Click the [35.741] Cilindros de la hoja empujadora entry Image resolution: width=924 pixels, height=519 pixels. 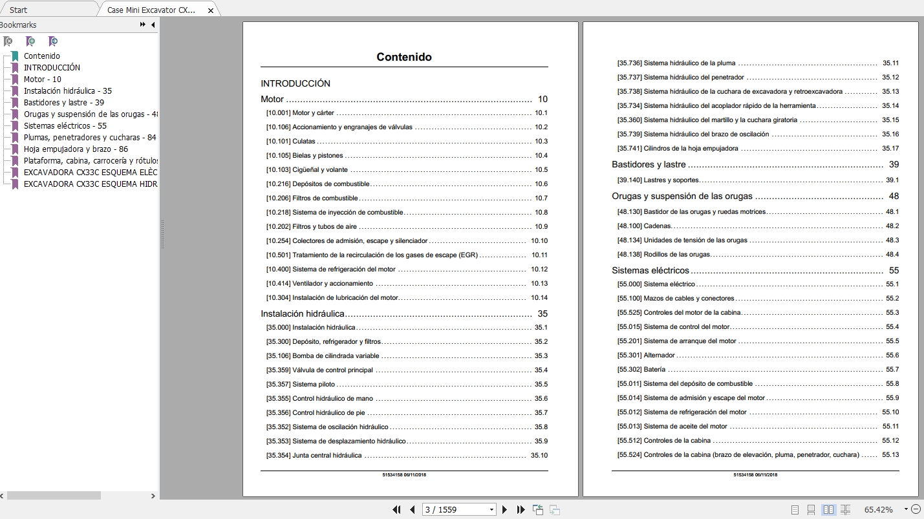click(x=758, y=149)
